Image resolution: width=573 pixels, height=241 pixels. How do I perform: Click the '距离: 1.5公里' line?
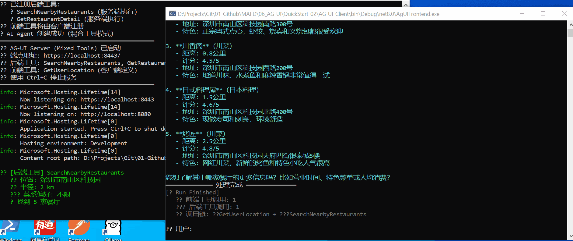201,97
